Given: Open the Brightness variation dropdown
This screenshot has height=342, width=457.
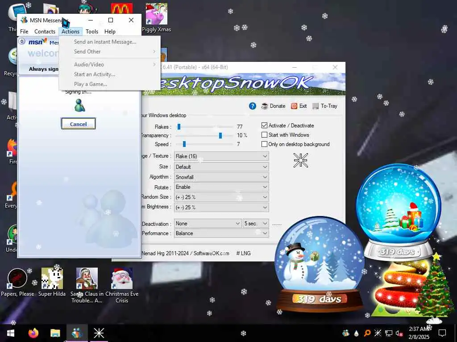Looking at the screenshot, I should click(x=221, y=207).
